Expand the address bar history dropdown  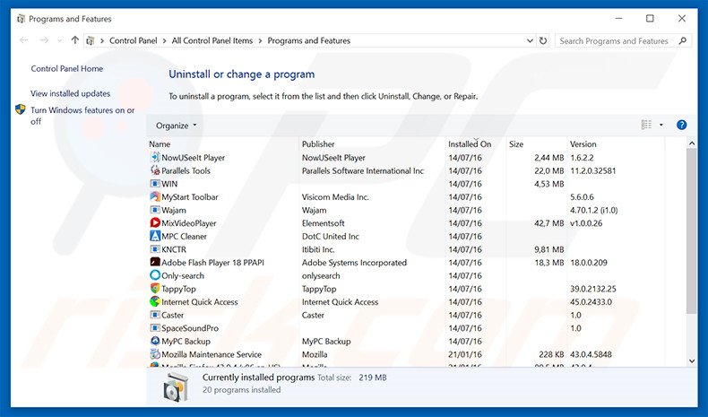tap(528, 40)
